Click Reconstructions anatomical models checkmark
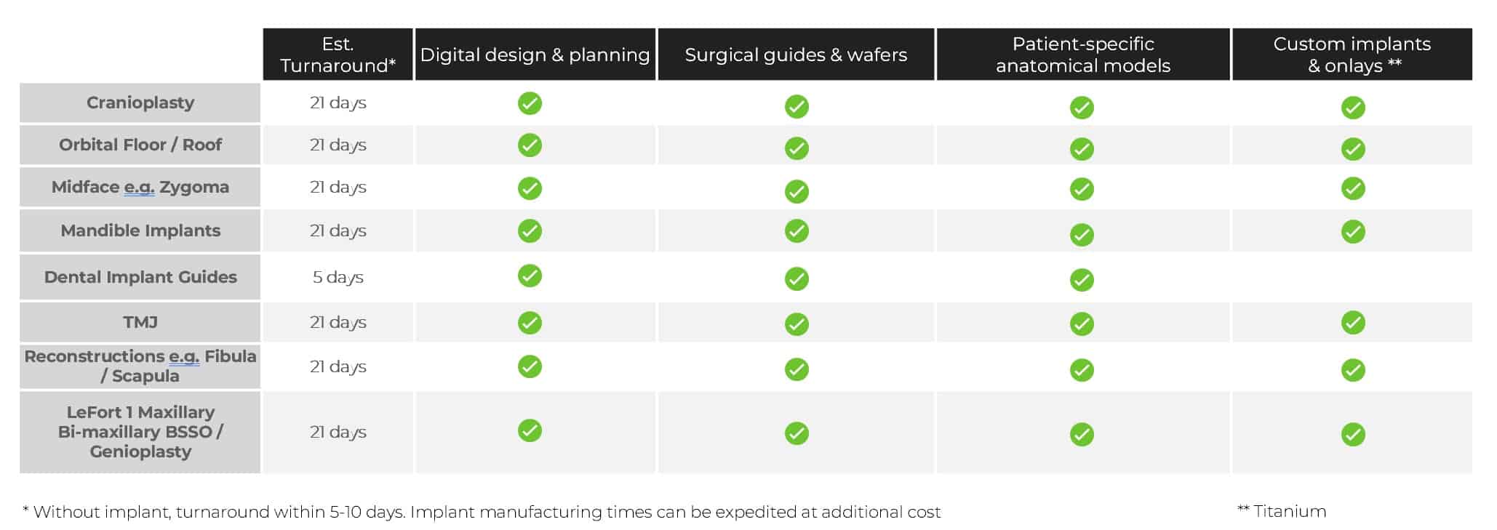Viewport: 1497px width, 530px height. click(x=1082, y=370)
